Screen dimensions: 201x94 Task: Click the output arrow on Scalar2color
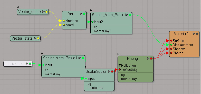tap(109, 72)
